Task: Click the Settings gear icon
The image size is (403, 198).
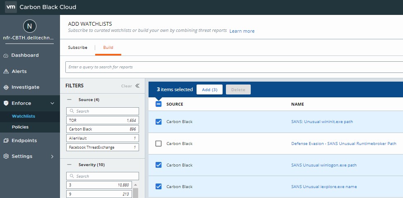Action: [x=6, y=157]
